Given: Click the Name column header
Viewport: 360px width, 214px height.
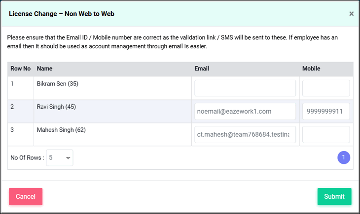Looking at the screenshot, I should click(x=44, y=68).
